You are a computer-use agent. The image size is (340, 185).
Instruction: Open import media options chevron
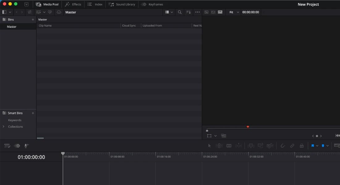(44, 12)
